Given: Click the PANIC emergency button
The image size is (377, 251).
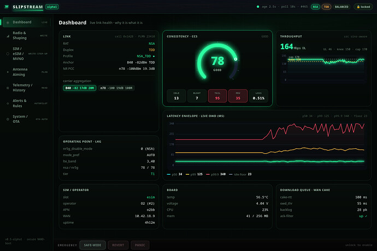Looking at the screenshot, I should pos(140,245).
